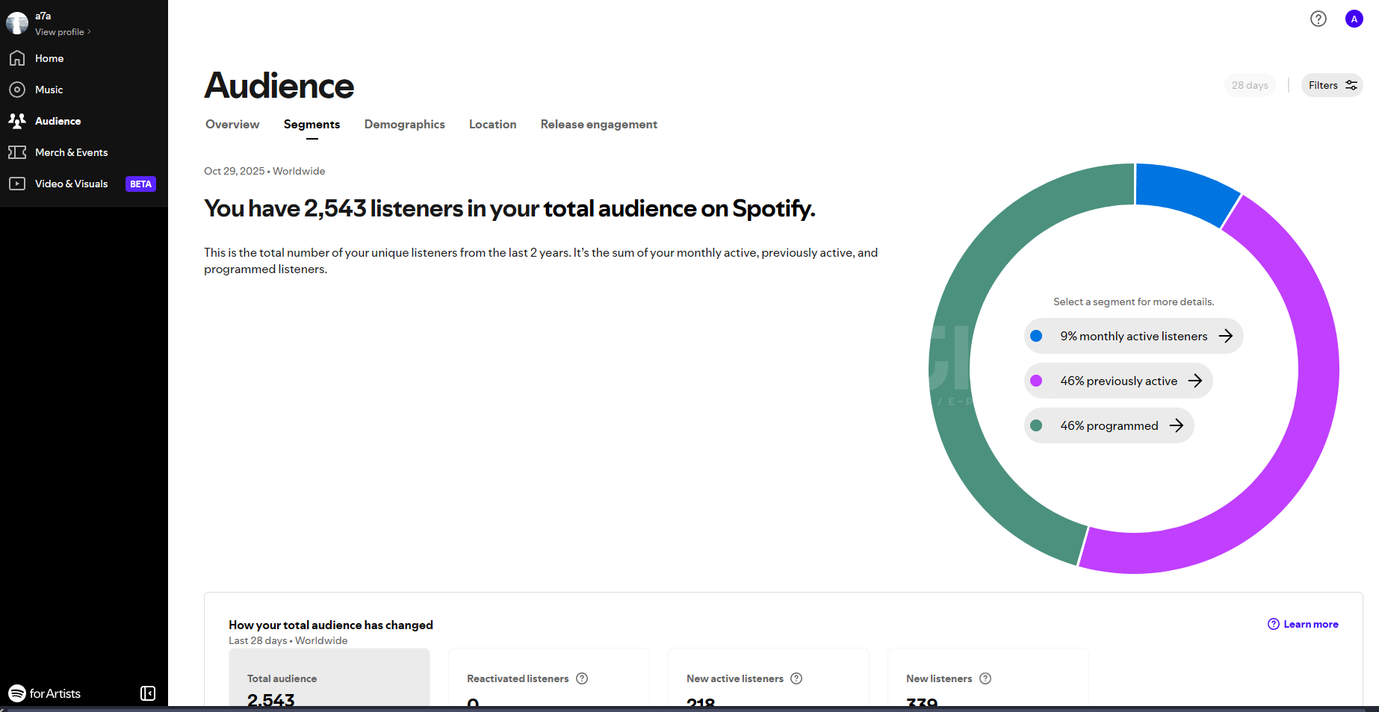Collapse the sidebar panel
Viewport: 1379px width, 712px height.
(148, 693)
